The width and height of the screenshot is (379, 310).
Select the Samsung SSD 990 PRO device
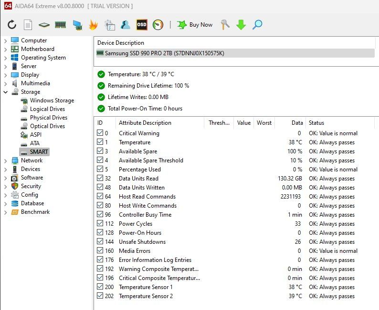point(235,53)
